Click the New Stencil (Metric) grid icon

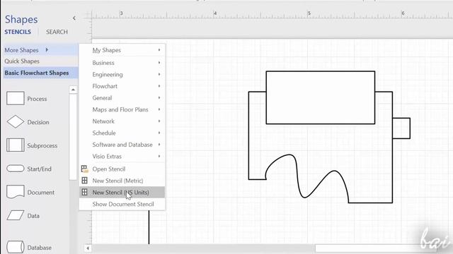click(84, 181)
